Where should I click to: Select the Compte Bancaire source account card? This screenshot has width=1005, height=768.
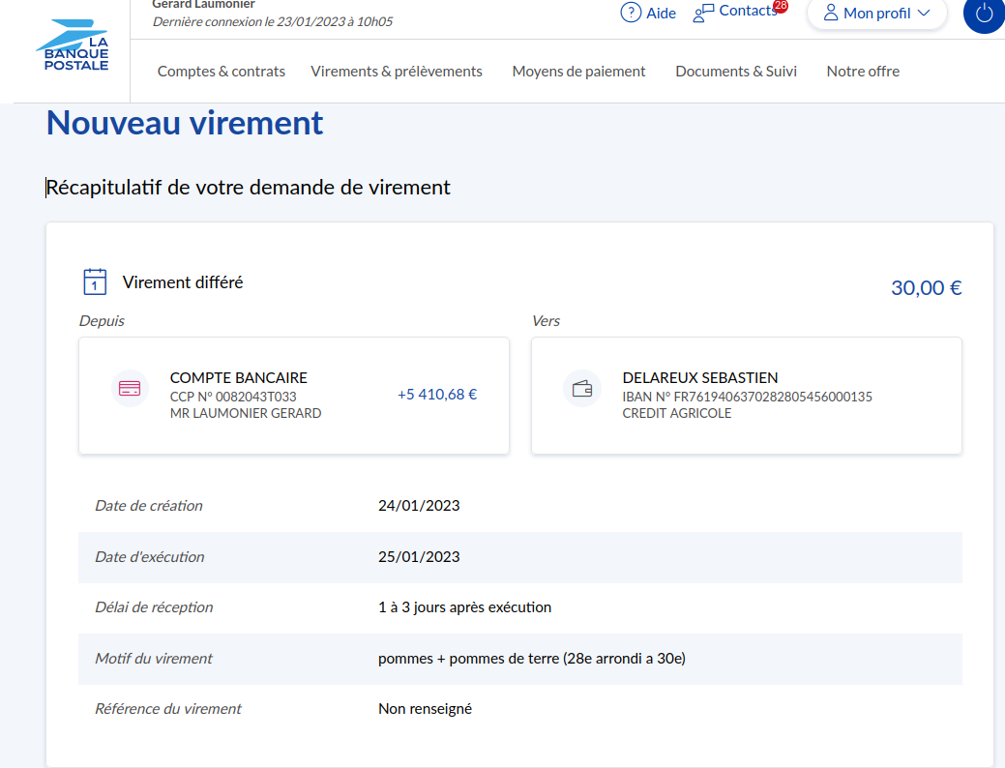coord(293,396)
